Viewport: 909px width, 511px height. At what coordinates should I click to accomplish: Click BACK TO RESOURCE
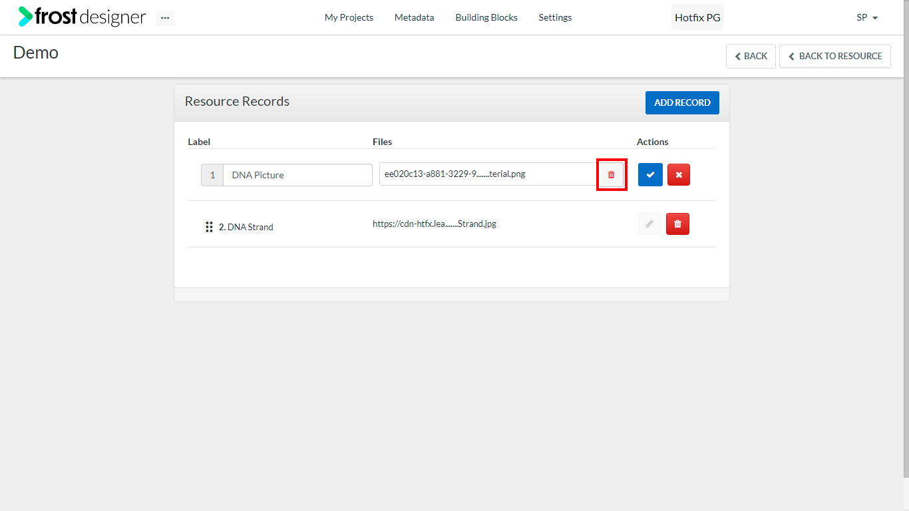pos(835,56)
